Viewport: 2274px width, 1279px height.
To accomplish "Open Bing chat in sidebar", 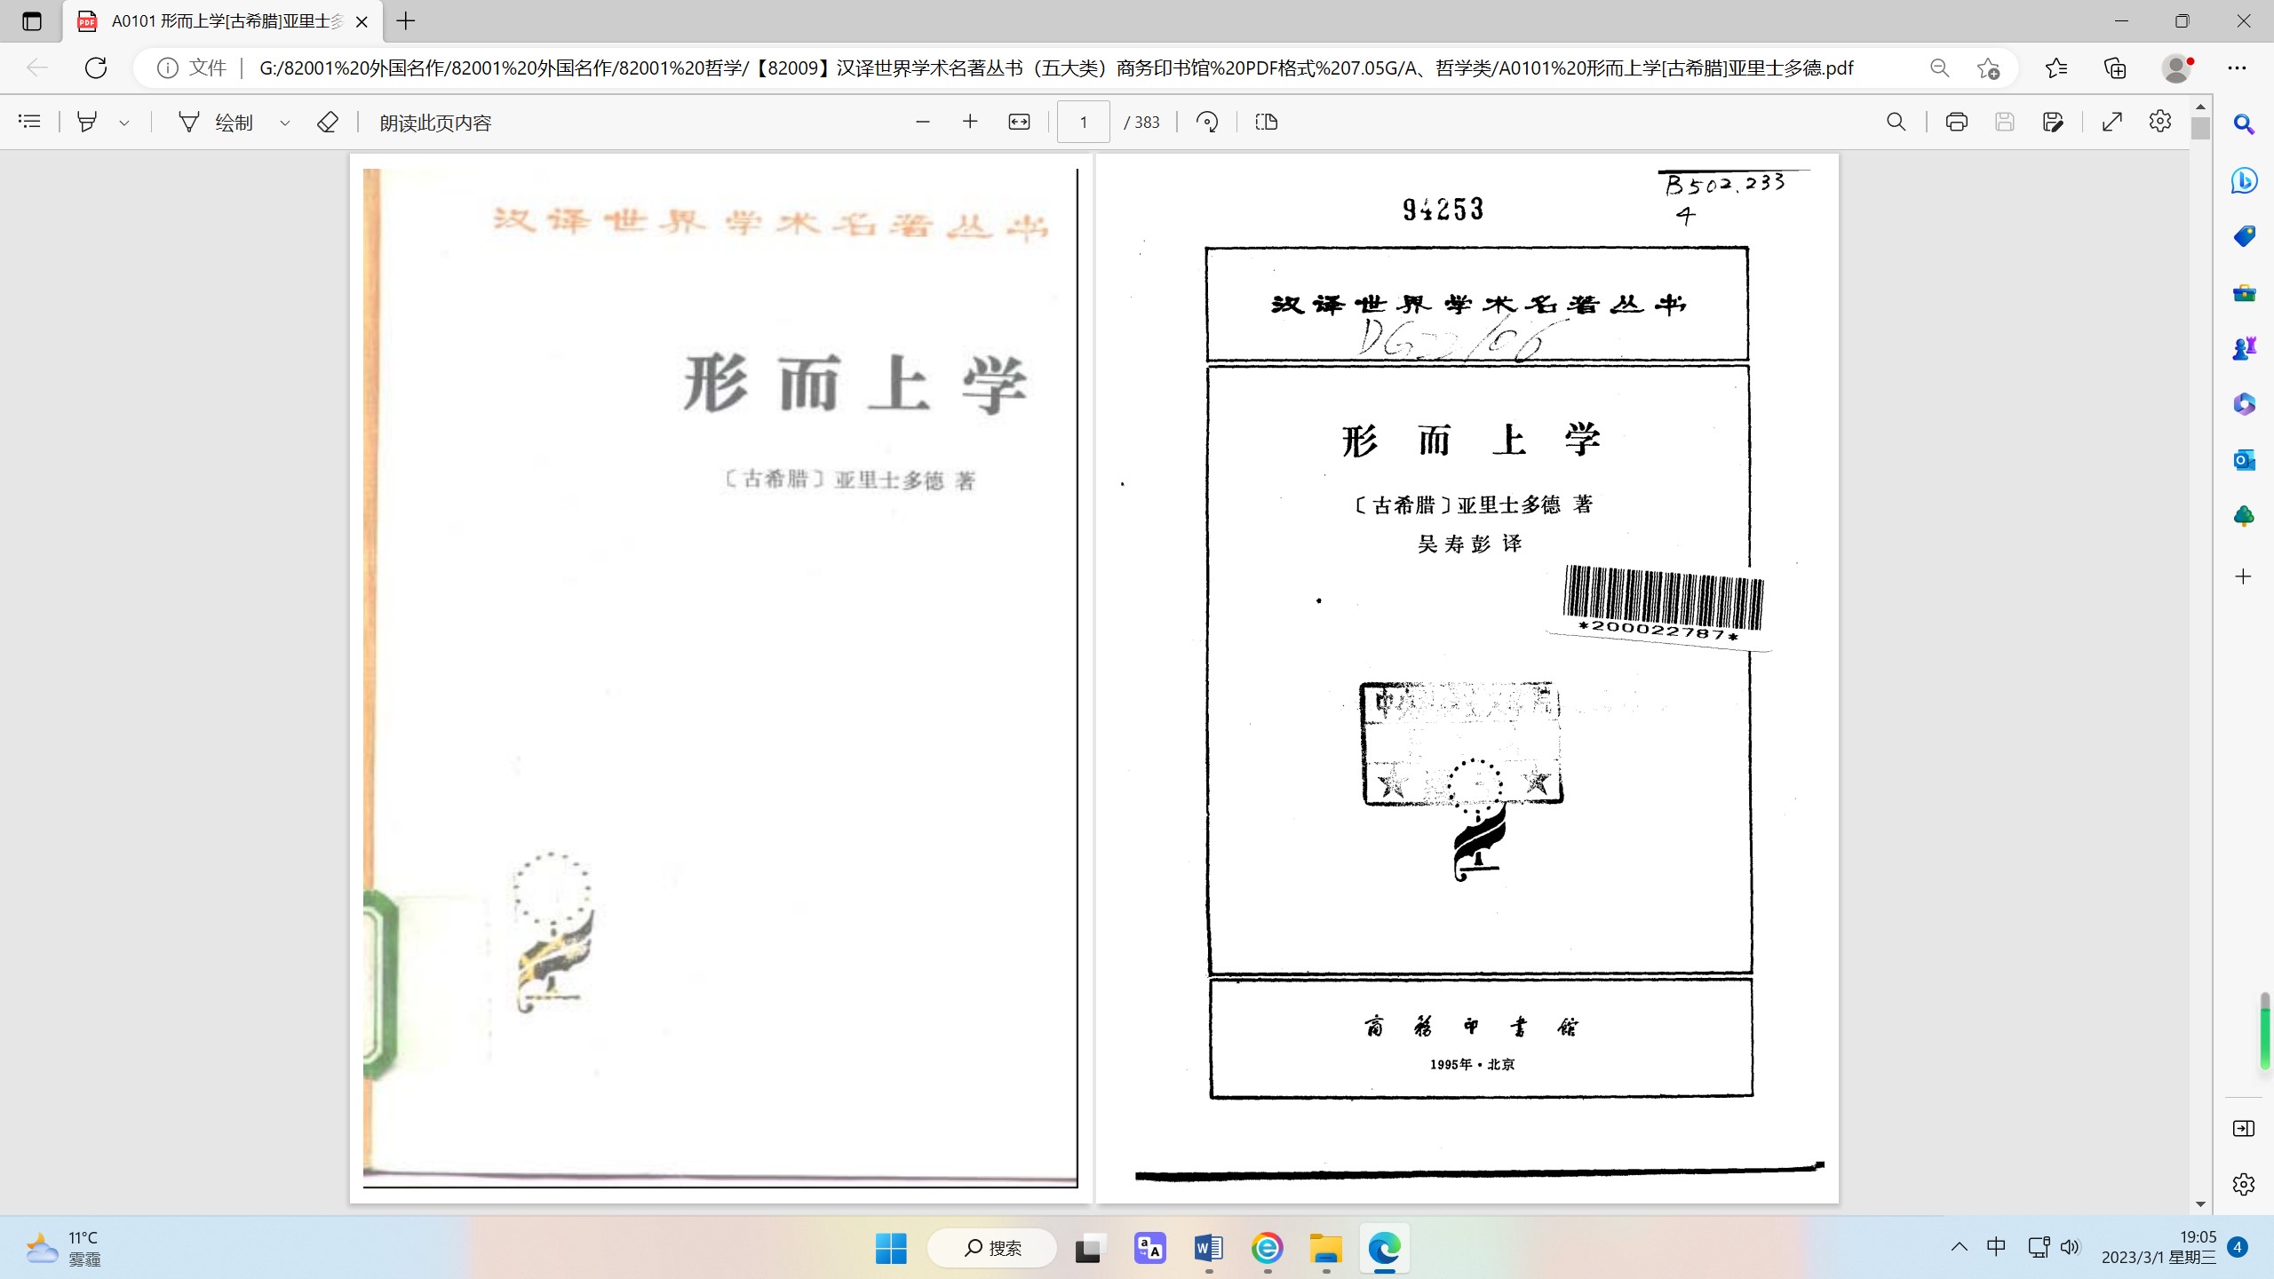I will coord(2244,180).
